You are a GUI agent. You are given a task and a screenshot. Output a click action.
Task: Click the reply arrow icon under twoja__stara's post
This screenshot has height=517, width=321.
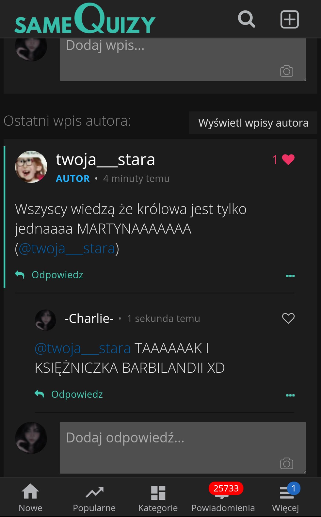coord(20,274)
